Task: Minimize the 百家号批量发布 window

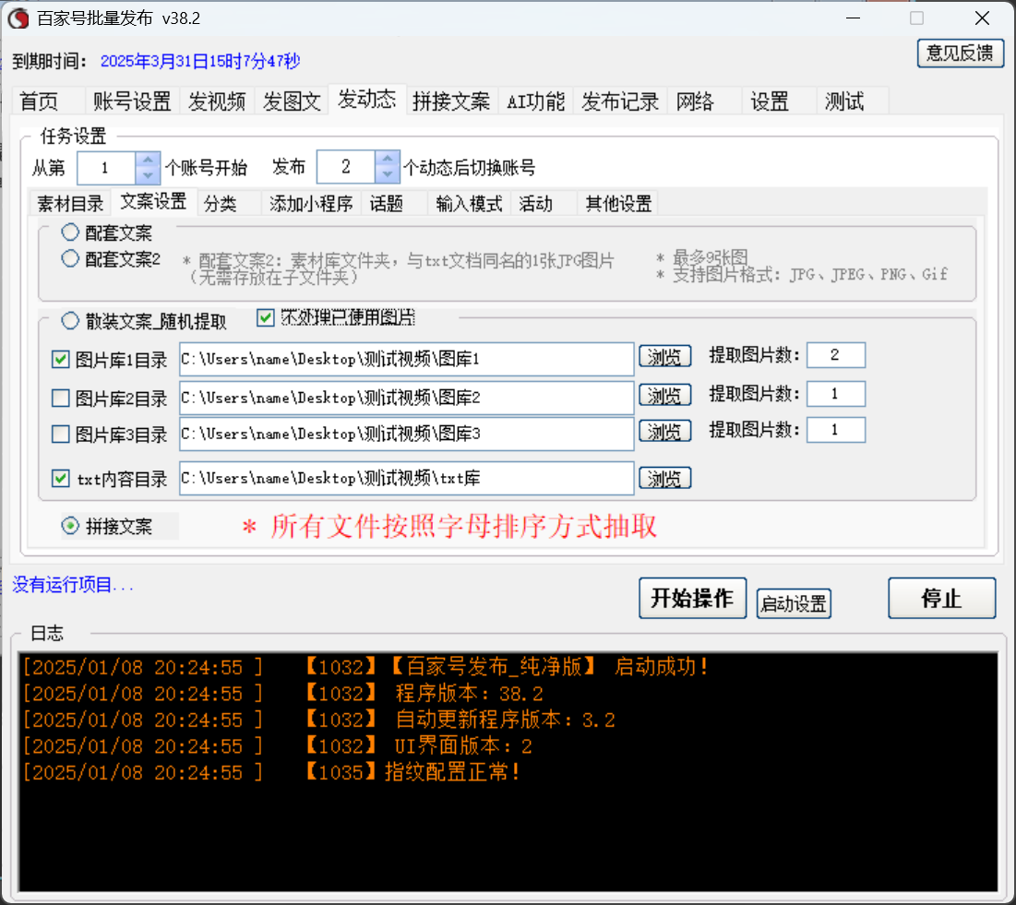Action: tap(853, 18)
